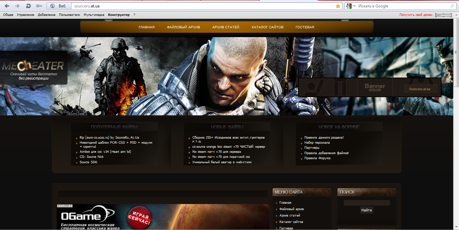Click the Banner 468x60 placeholder

tap(375, 88)
